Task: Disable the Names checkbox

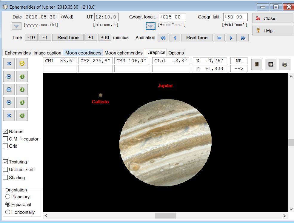Action: [x=5, y=131]
